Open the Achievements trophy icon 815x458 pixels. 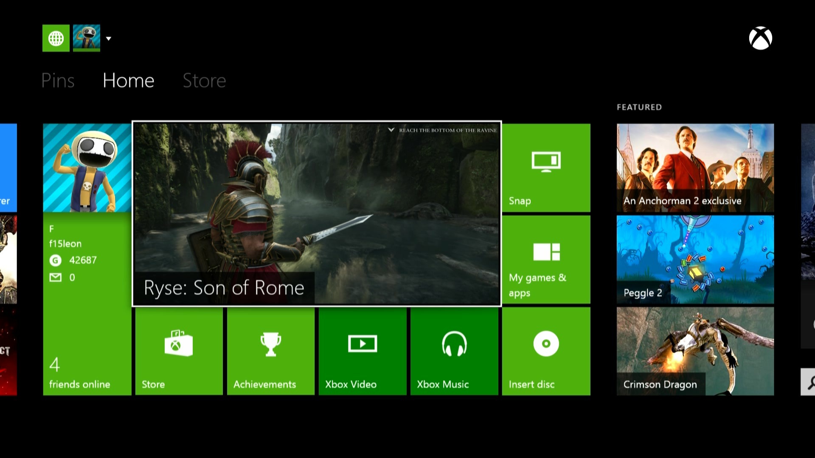click(x=271, y=344)
